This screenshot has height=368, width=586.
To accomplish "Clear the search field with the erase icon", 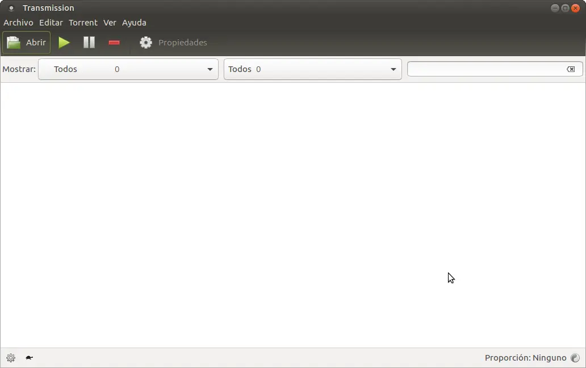I will (571, 69).
